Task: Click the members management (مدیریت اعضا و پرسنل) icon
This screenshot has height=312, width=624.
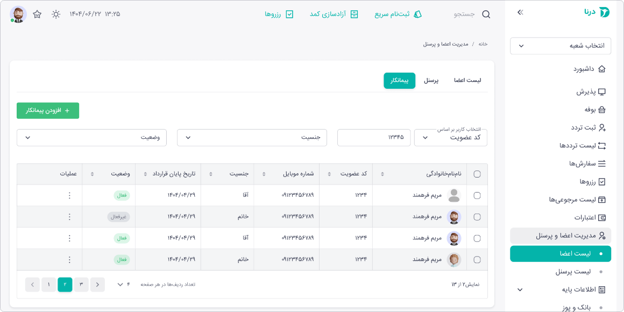Action: tap(602, 236)
